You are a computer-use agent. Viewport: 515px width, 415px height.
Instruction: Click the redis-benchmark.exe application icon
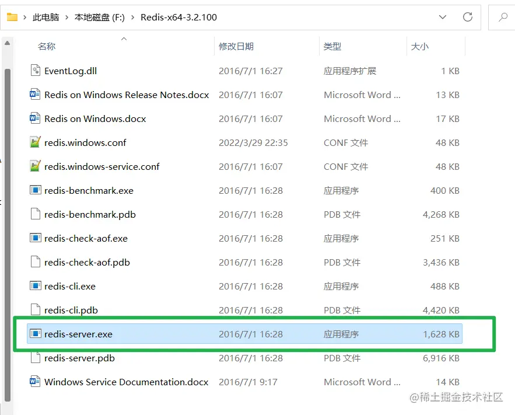36,190
